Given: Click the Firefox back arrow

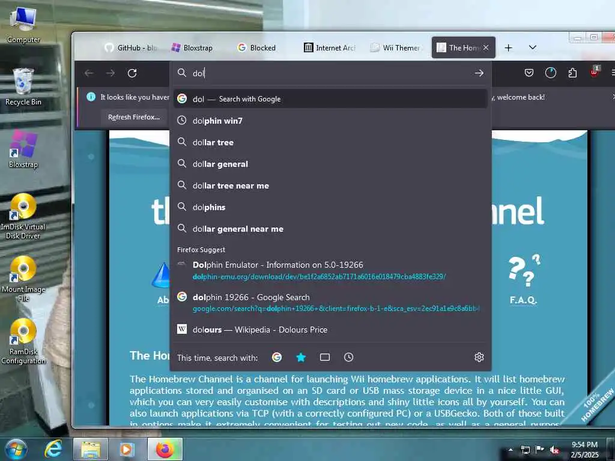Looking at the screenshot, I should click(x=89, y=73).
